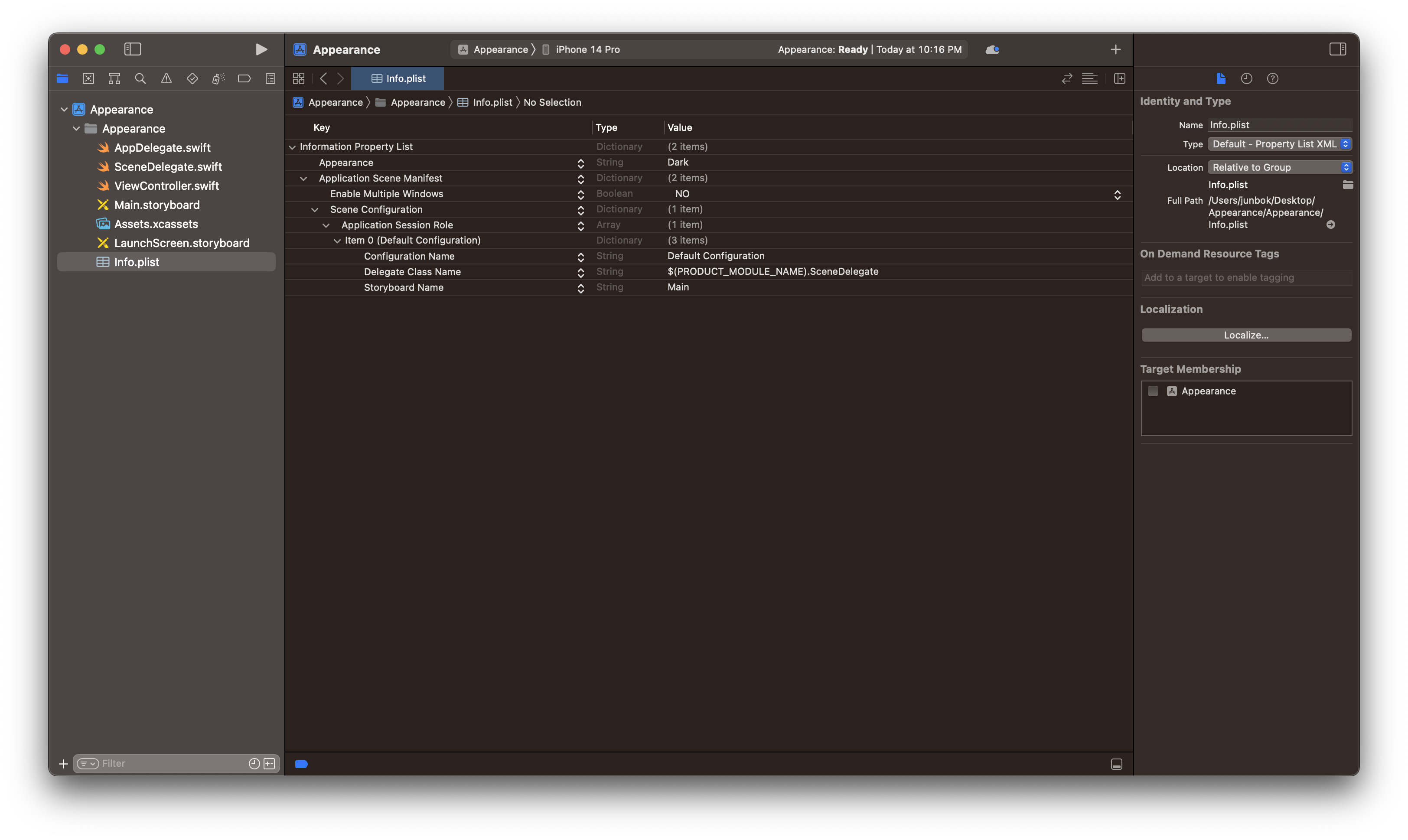This screenshot has width=1408, height=840.
Task: Click the Run play button
Action: 261,49
